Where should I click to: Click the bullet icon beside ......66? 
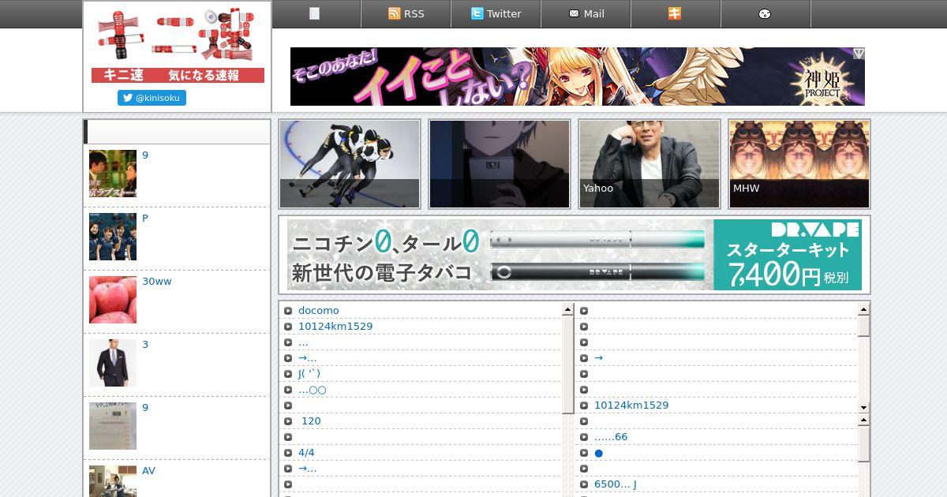(584, 437)
